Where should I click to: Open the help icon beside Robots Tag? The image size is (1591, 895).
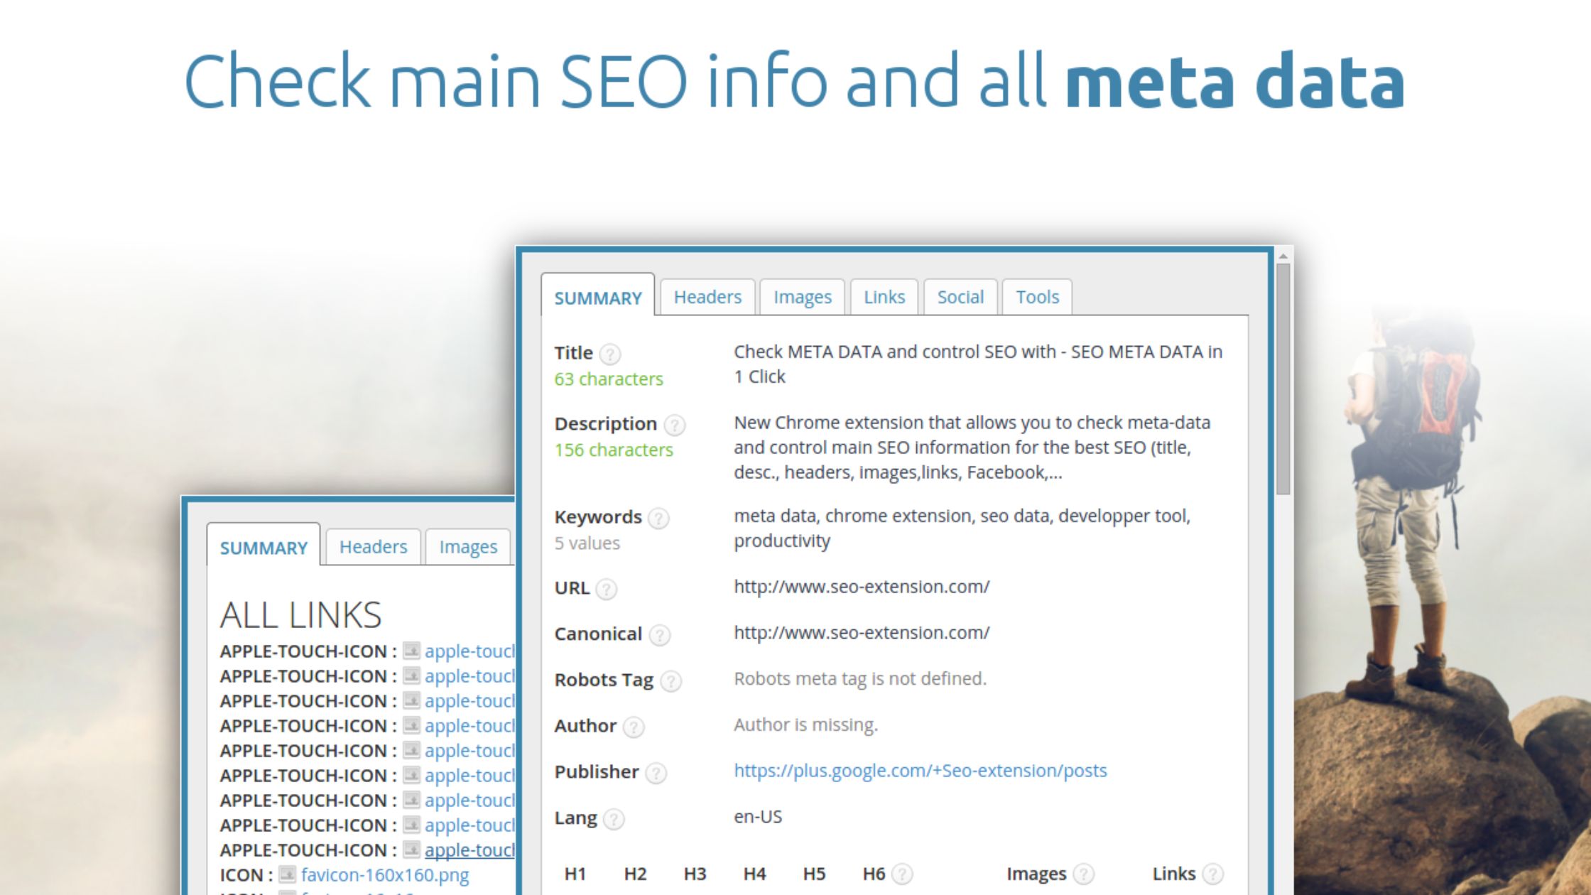[670, 680]
